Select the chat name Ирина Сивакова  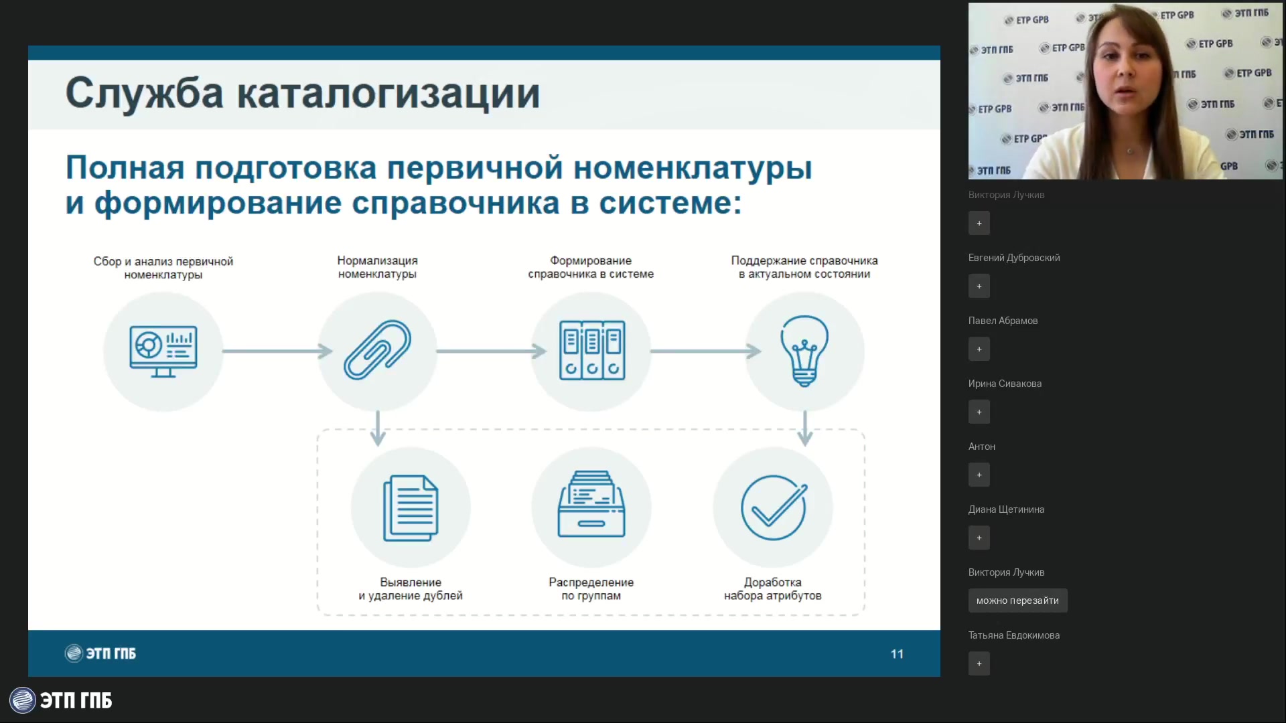click(1005, 384)
